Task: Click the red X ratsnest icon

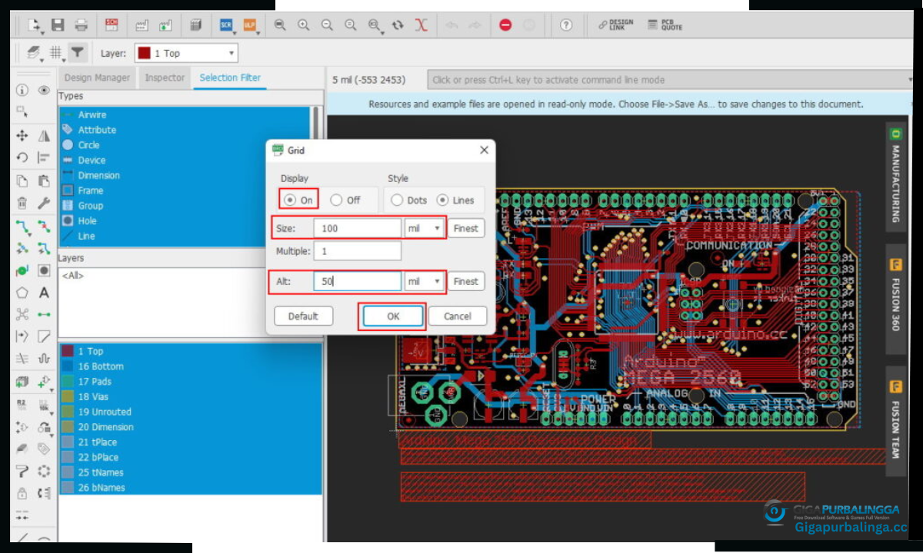Action: [421, 25]
